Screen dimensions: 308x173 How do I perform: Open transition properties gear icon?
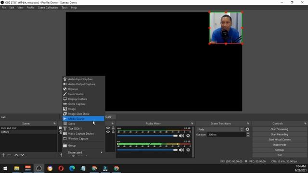click(247, 129)
